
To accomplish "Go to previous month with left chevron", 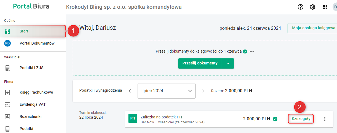I will click(x=130, y=91).
